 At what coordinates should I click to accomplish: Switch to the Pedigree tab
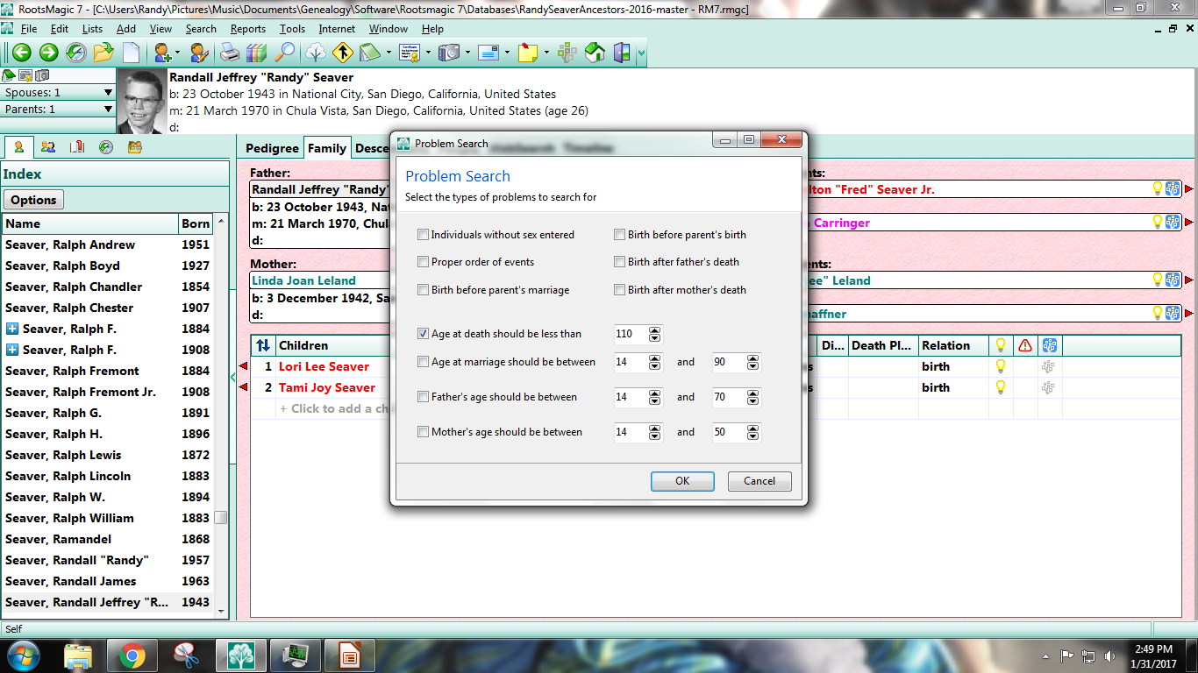(x=272, y=147)
